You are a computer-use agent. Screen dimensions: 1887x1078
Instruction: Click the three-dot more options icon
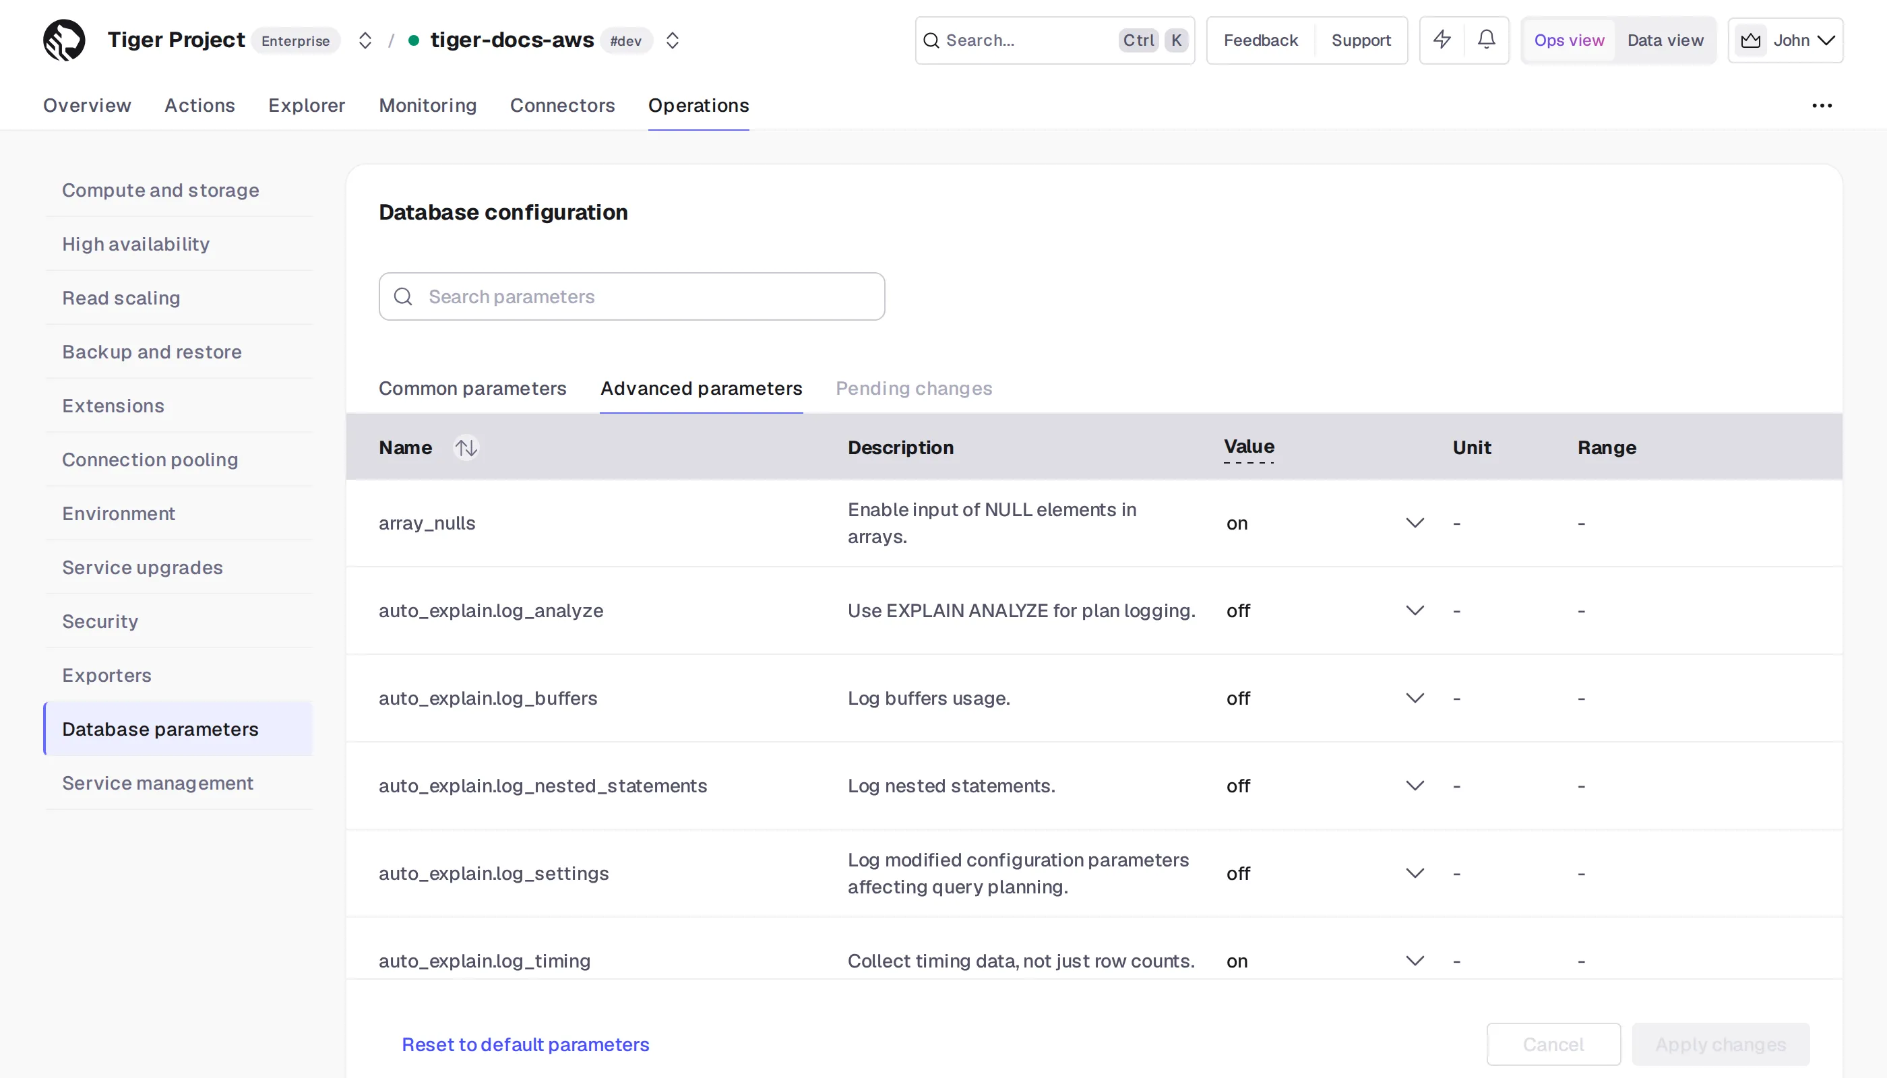(1822, 106)
